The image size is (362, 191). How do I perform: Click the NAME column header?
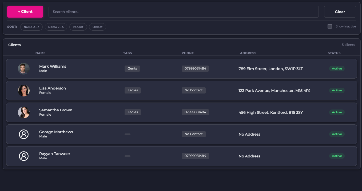pyautogui.click(x=40, y=53)
